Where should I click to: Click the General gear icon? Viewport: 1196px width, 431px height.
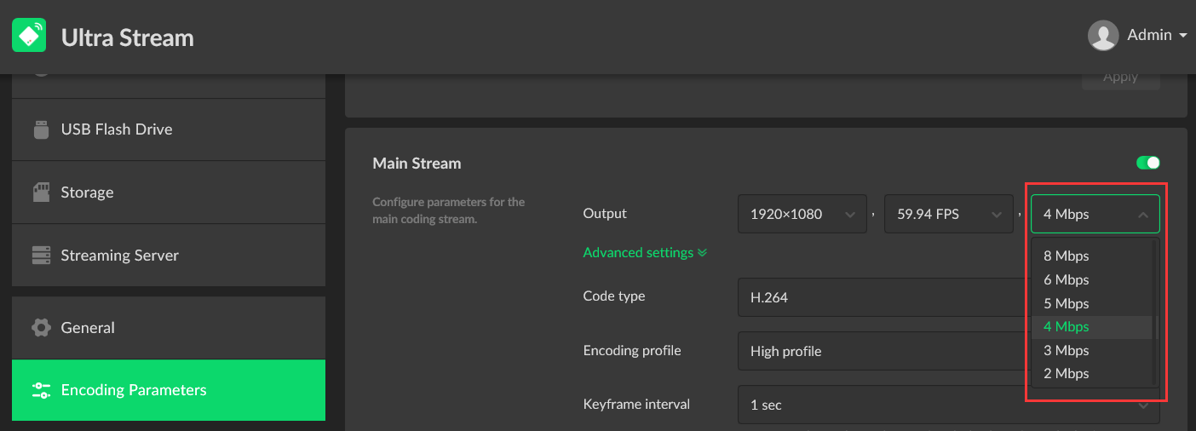41,327
